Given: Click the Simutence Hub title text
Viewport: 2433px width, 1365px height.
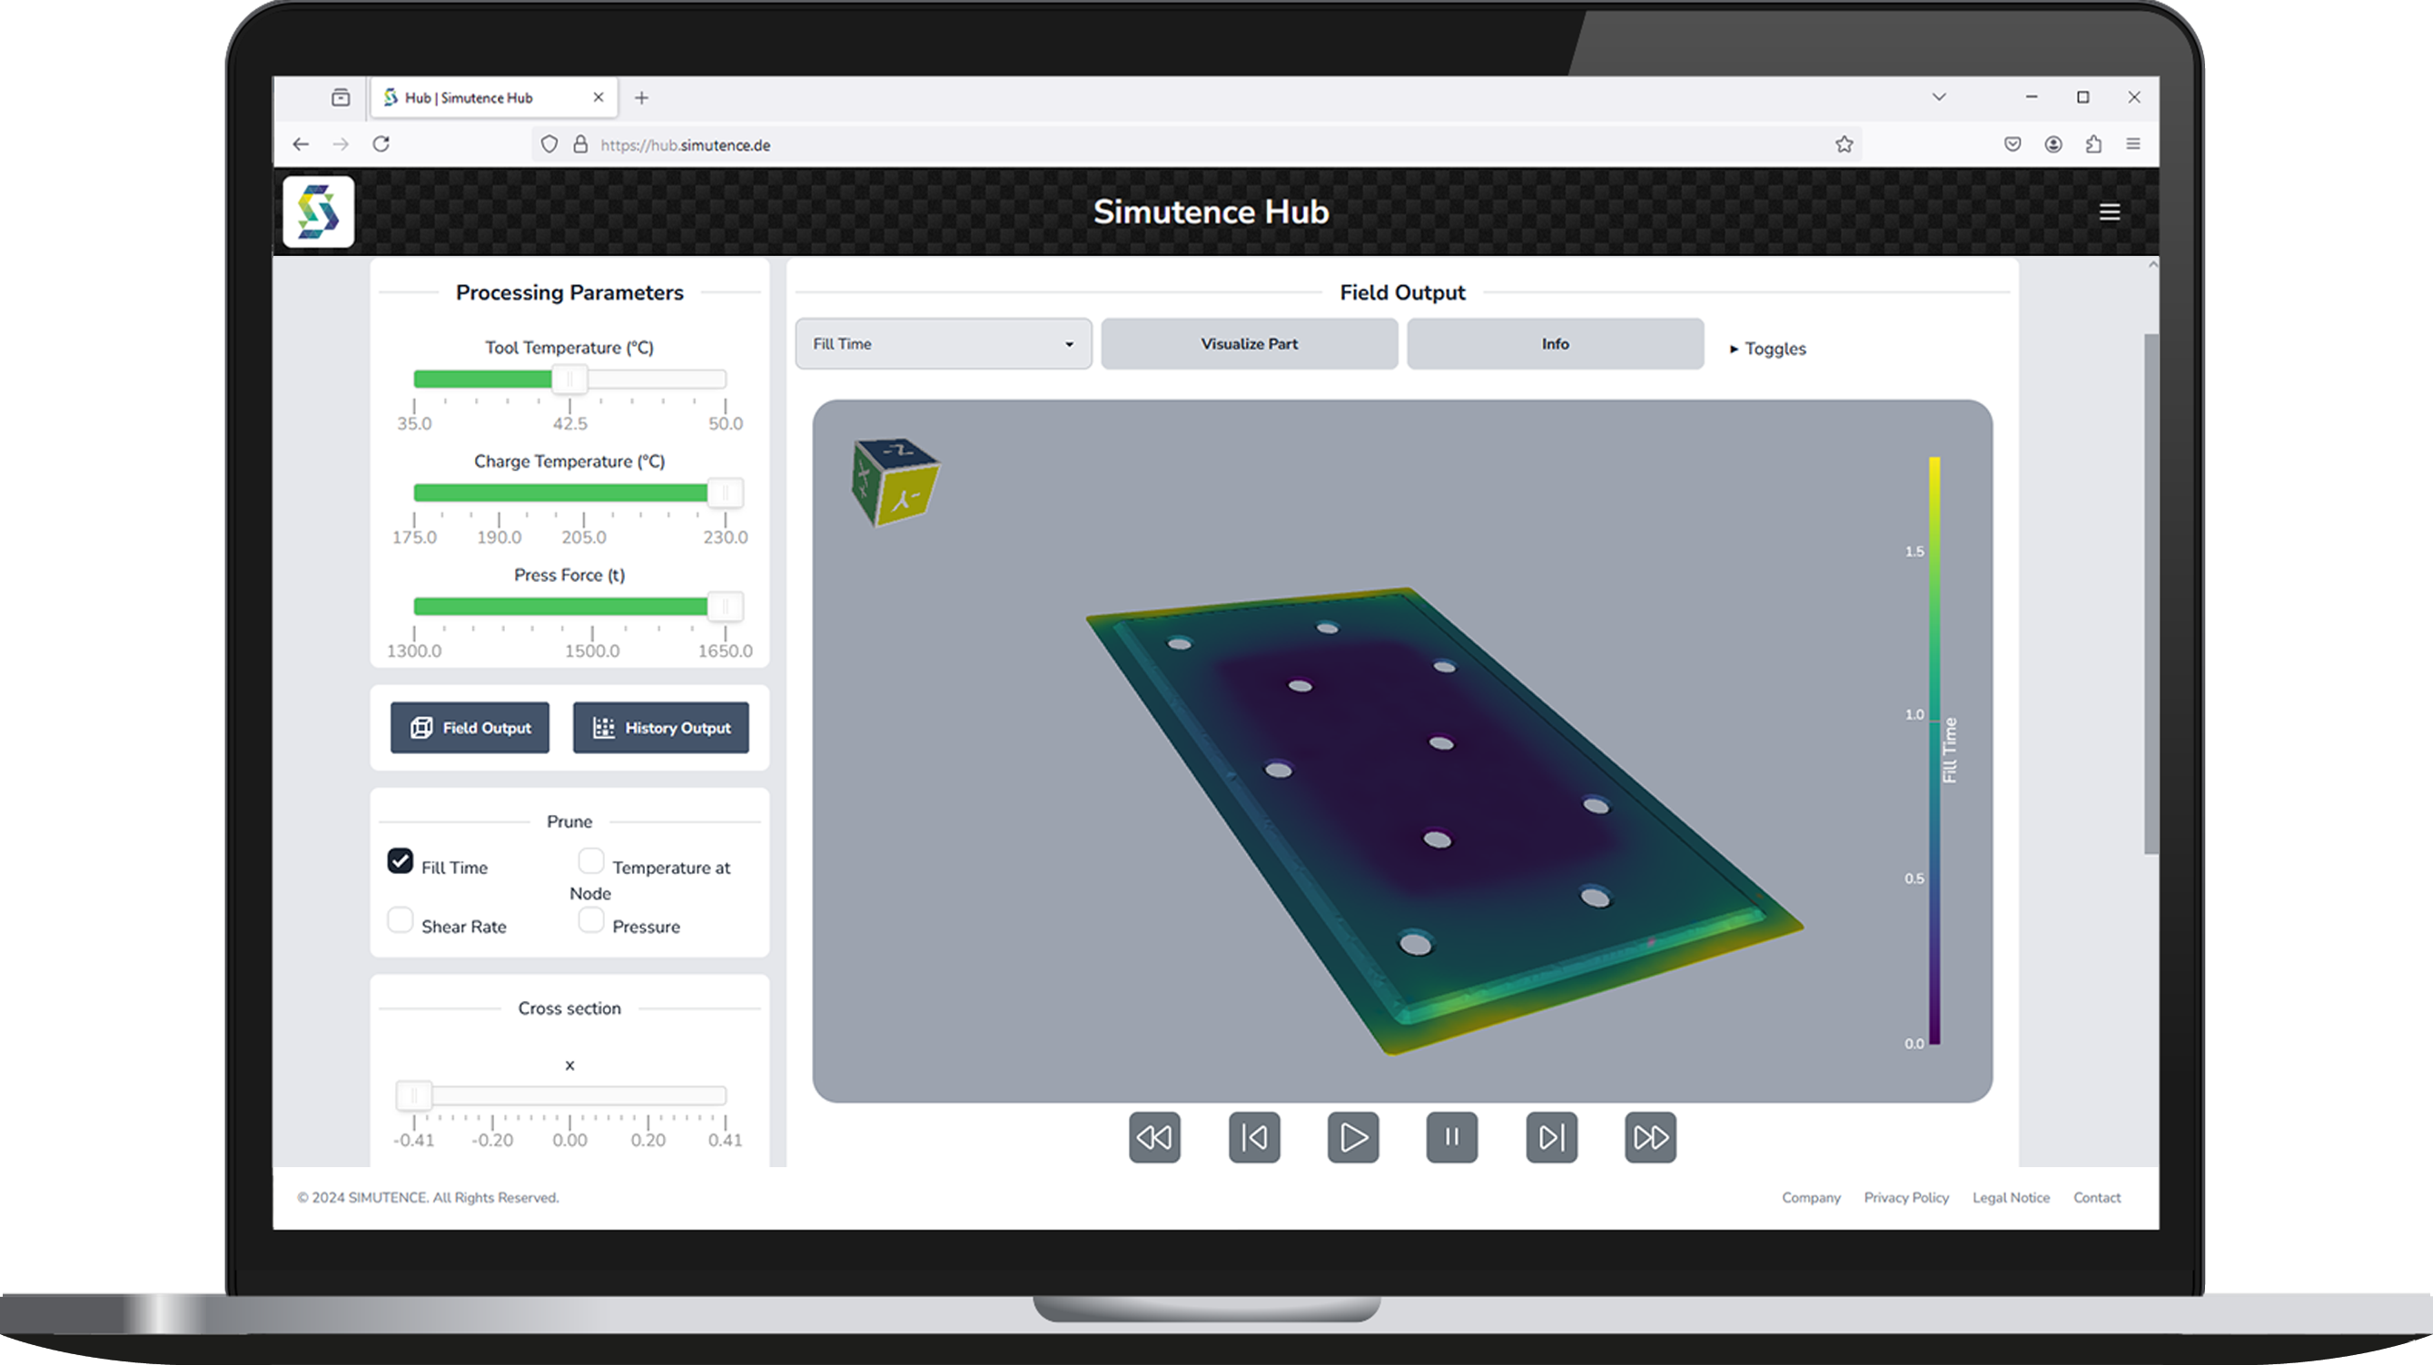Looking at the screenshot, I should point(1211,211).
